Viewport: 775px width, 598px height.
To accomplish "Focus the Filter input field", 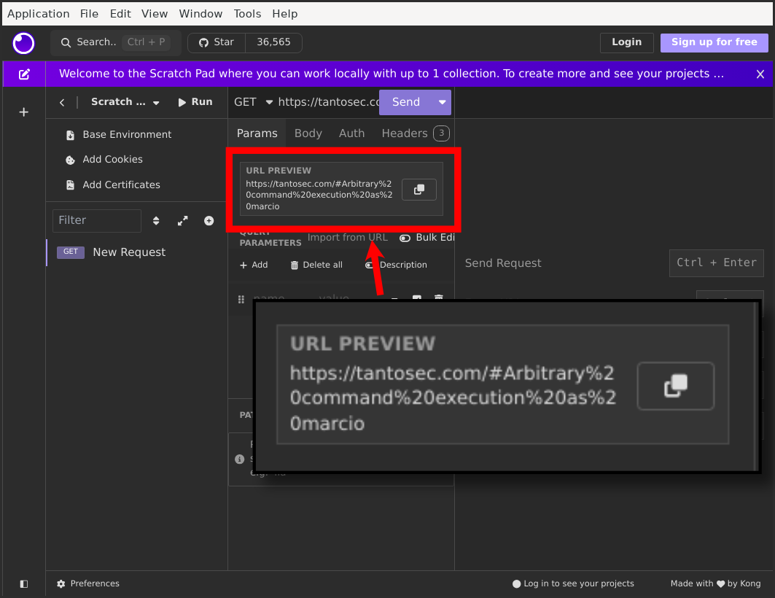I will pos(97,220).
